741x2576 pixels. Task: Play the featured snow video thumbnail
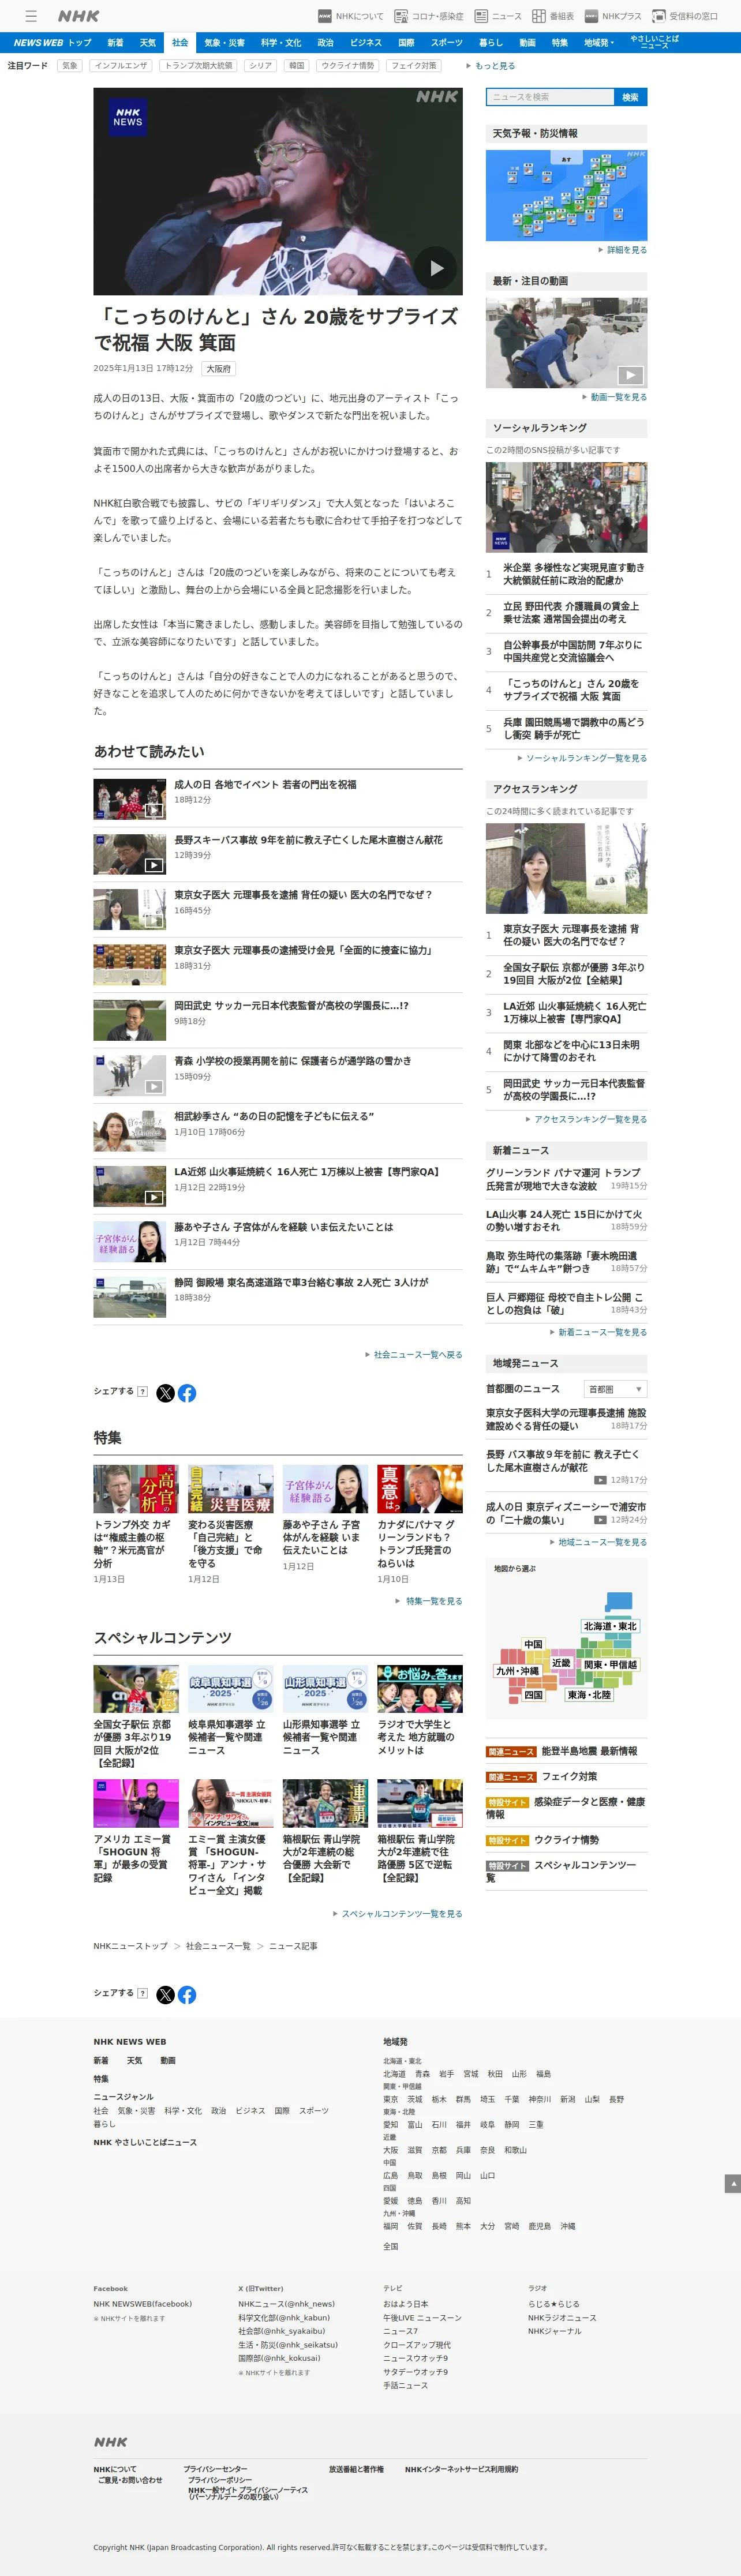coord(566,342)
